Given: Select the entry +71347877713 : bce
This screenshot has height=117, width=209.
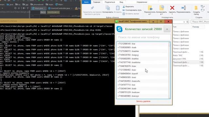Looking at the screenshot, I should (142, 85).
